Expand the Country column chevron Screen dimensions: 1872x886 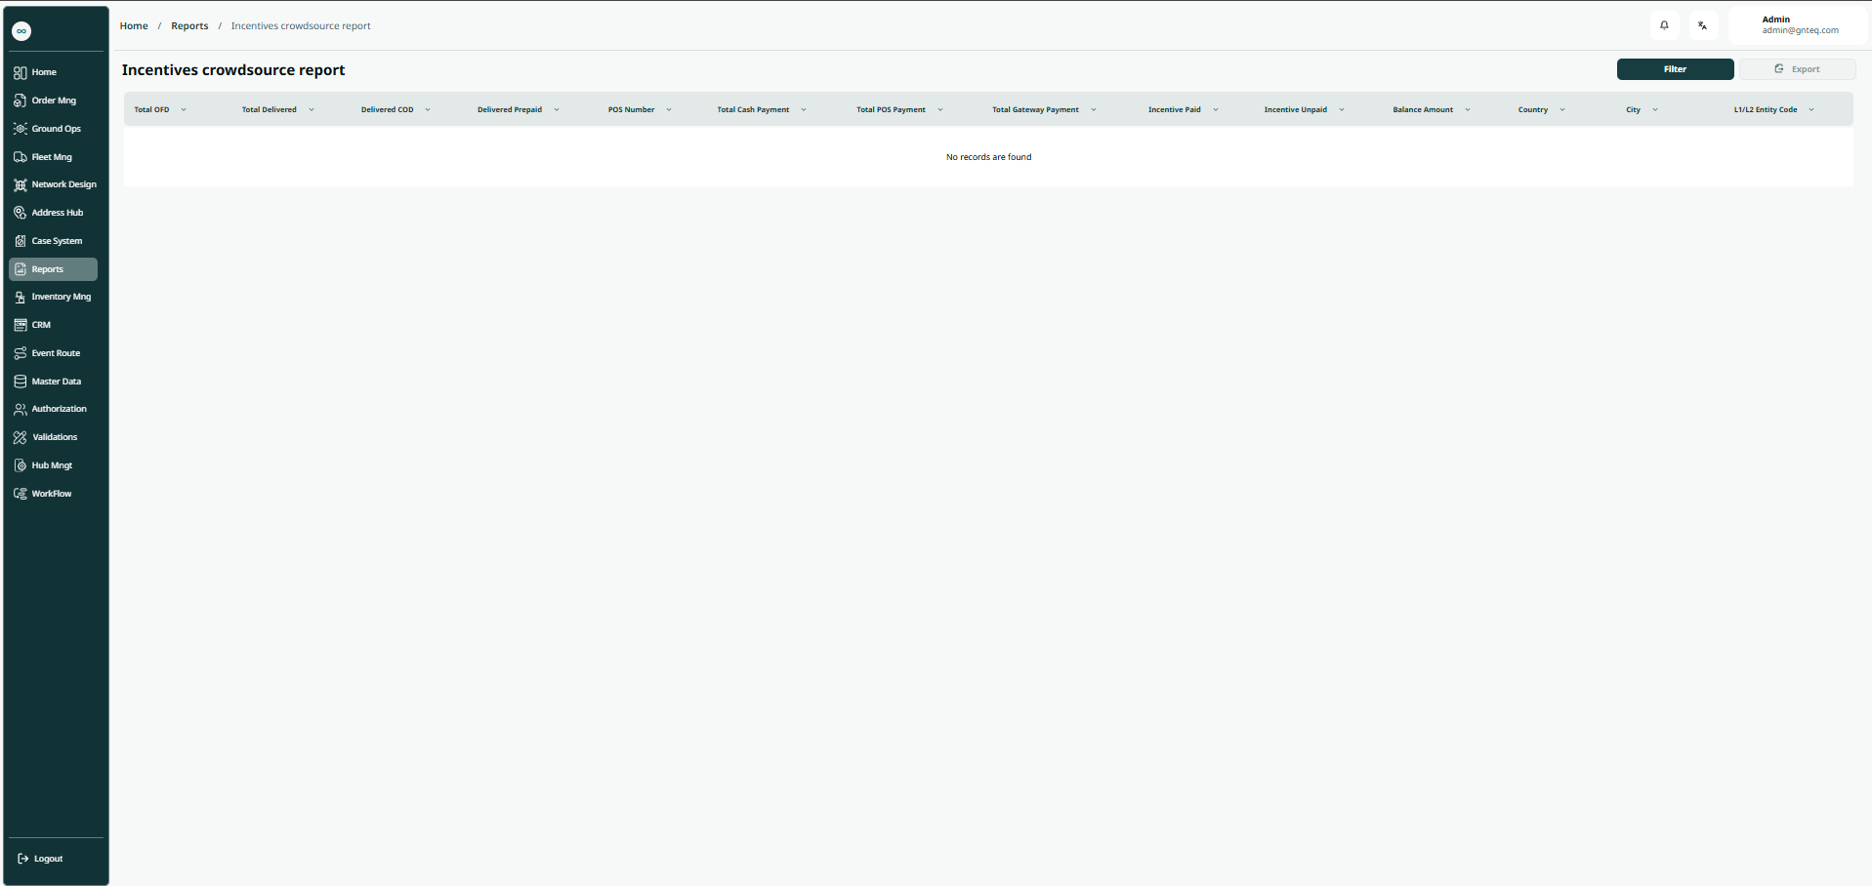(1562, 110)
